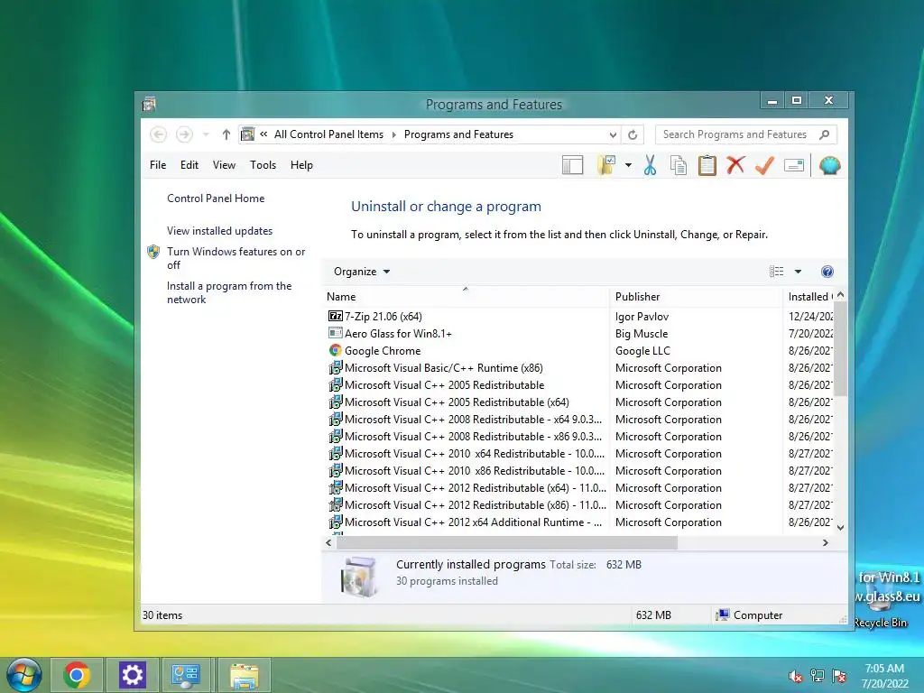The image size is (924, 693).
Task: Open the address bar history dropdown
Action: point(613,135)
